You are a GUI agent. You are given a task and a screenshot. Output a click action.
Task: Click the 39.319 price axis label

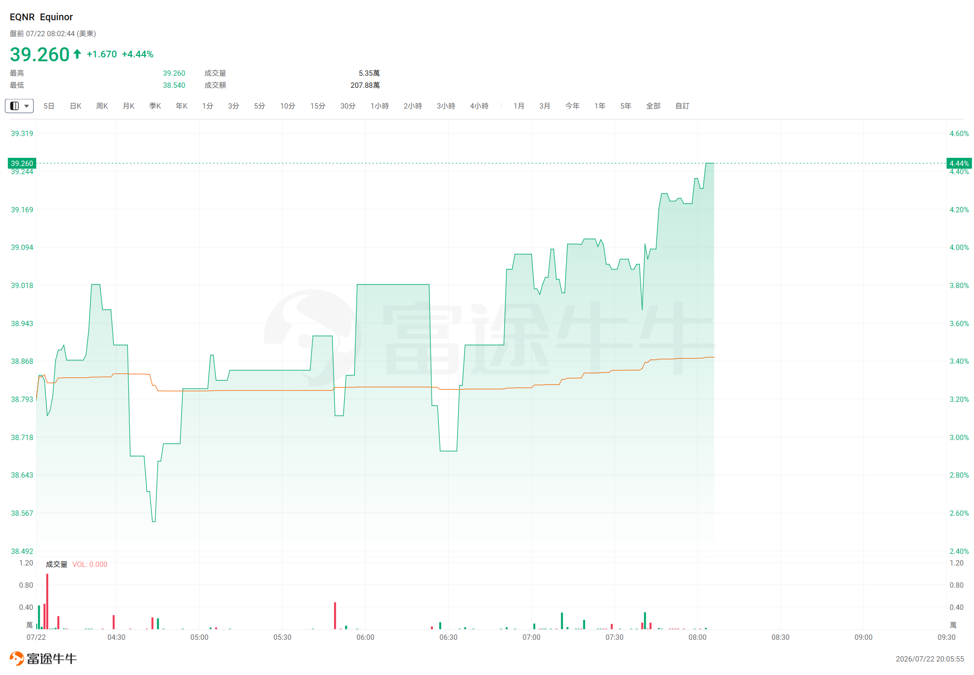point(22,134)
